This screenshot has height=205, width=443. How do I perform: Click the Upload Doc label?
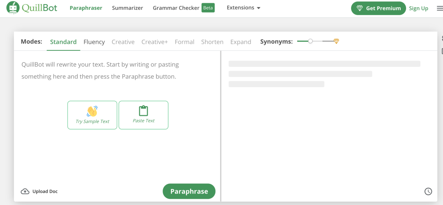(x=45, y=191)
